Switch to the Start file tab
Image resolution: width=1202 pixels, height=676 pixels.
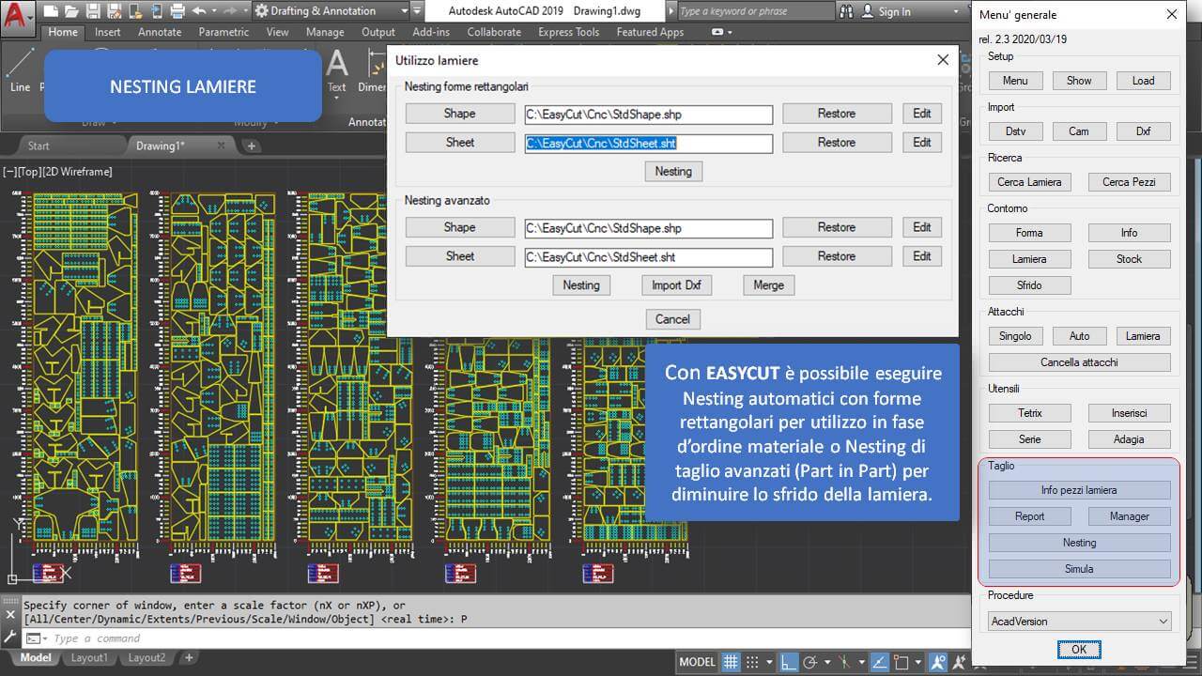[x=39, y=146]
